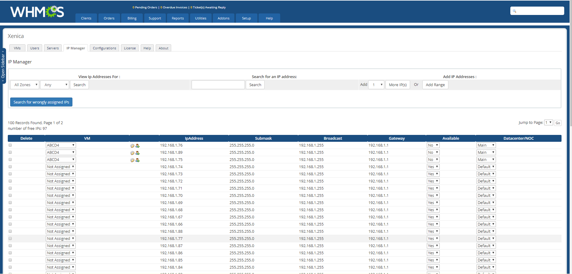This screenshot has height=274, width=572.
Task: Open VM settings icon for 192.168.1.89
Action: [132, 153]
